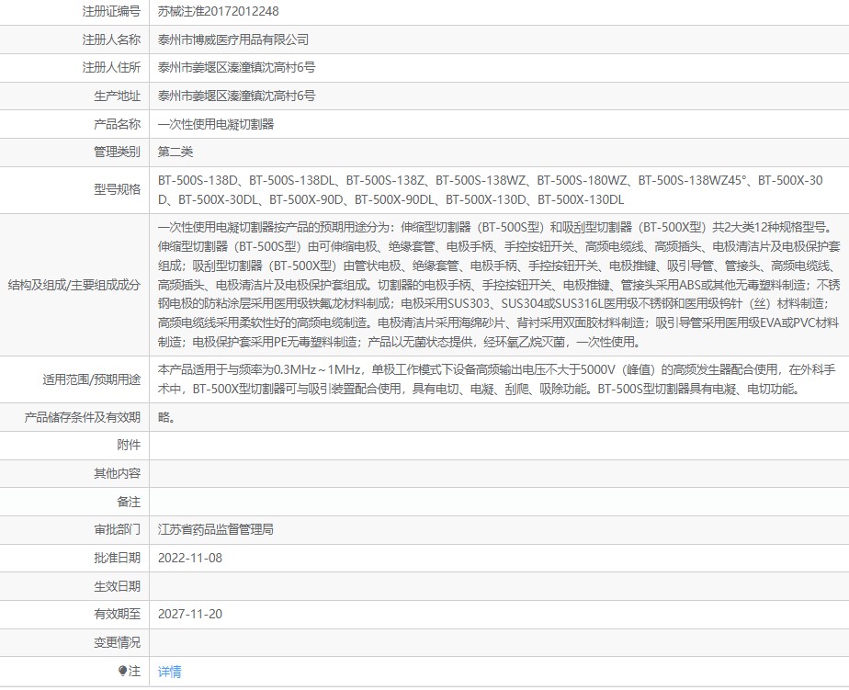Click the 审批部门 label
This screenshot has height=690, width=849.
(118, 530)
